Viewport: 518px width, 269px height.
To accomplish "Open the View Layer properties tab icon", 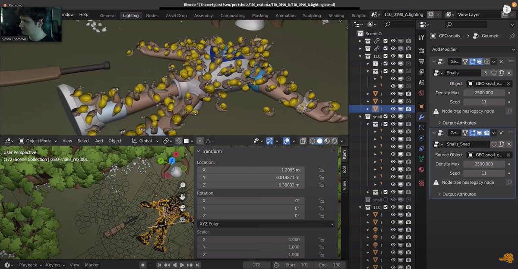I will [x=421, y=72].
